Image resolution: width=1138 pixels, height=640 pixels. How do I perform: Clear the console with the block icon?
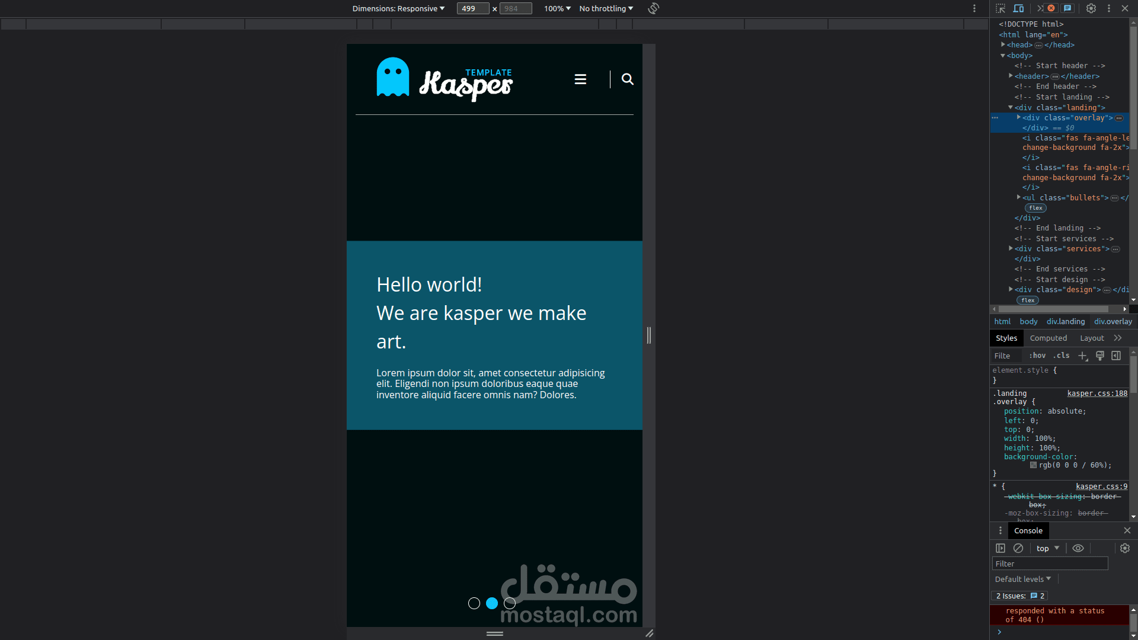coord(1019,548)
